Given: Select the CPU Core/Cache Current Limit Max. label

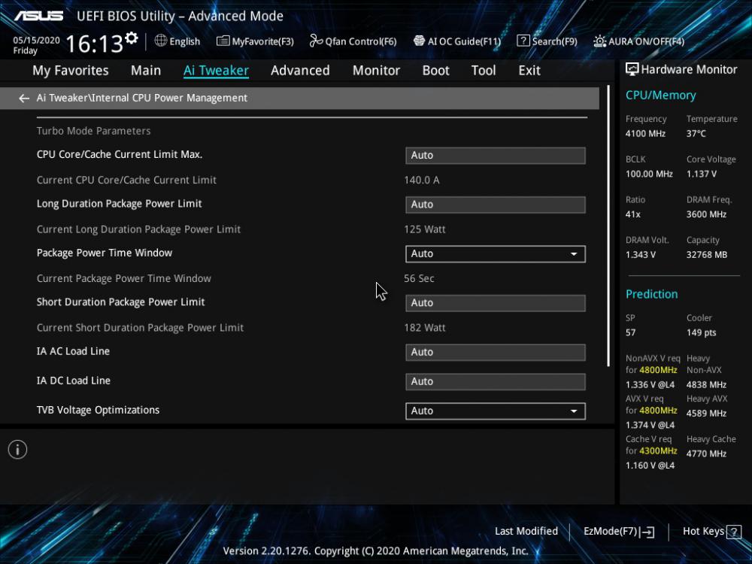Looking at the screenshot, I should [120, 154].
